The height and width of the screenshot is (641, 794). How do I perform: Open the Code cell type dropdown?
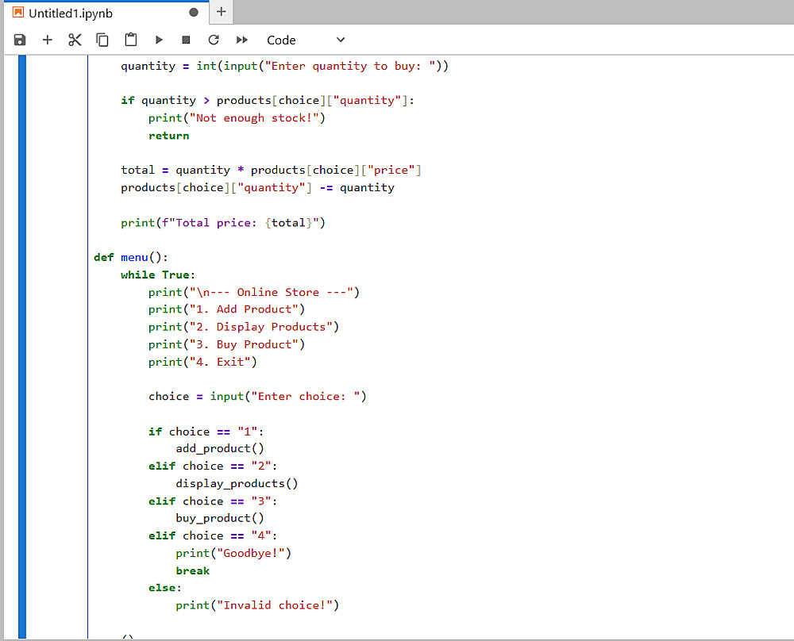pos(306,40)
